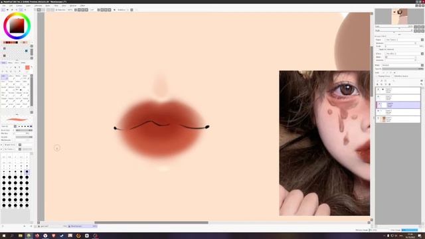Toggle the swatches panel icon in color toolbar
The width and height of the screenshot is (425, 239).
coord(21,10)
